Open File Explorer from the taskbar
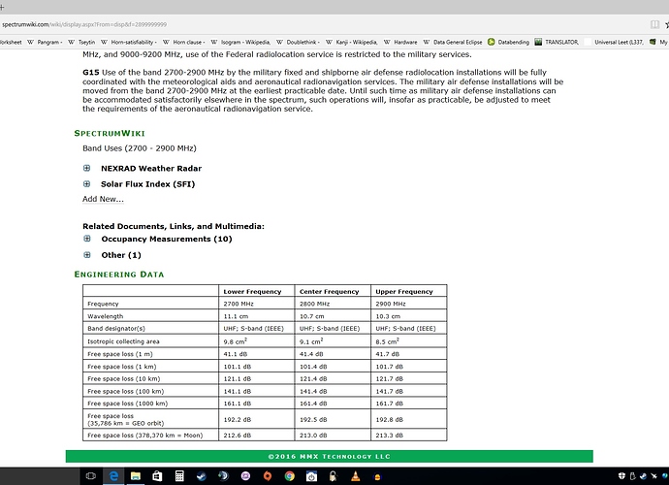 (135, 476)
